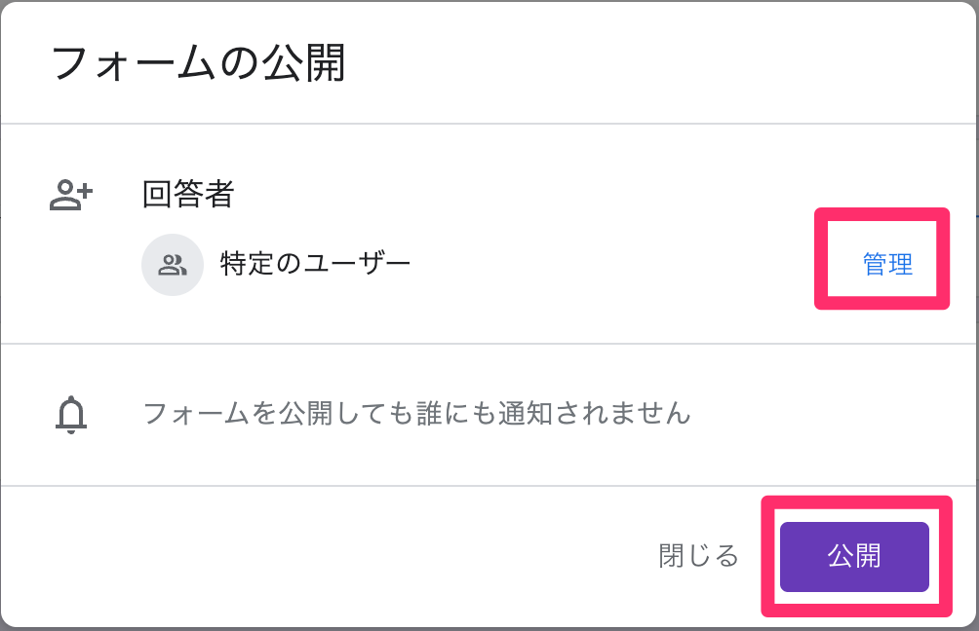This screenshot has height=631, width=979.
Task: Close the publish dialog via 閉じる
Action: pos(699,556)
